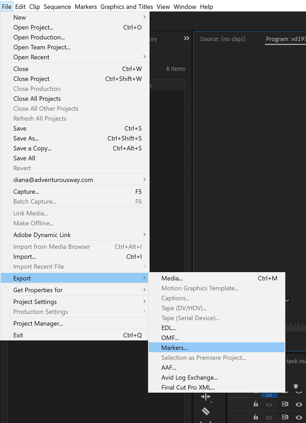Choose Markers in the Export submenu

tap(217, 348)
